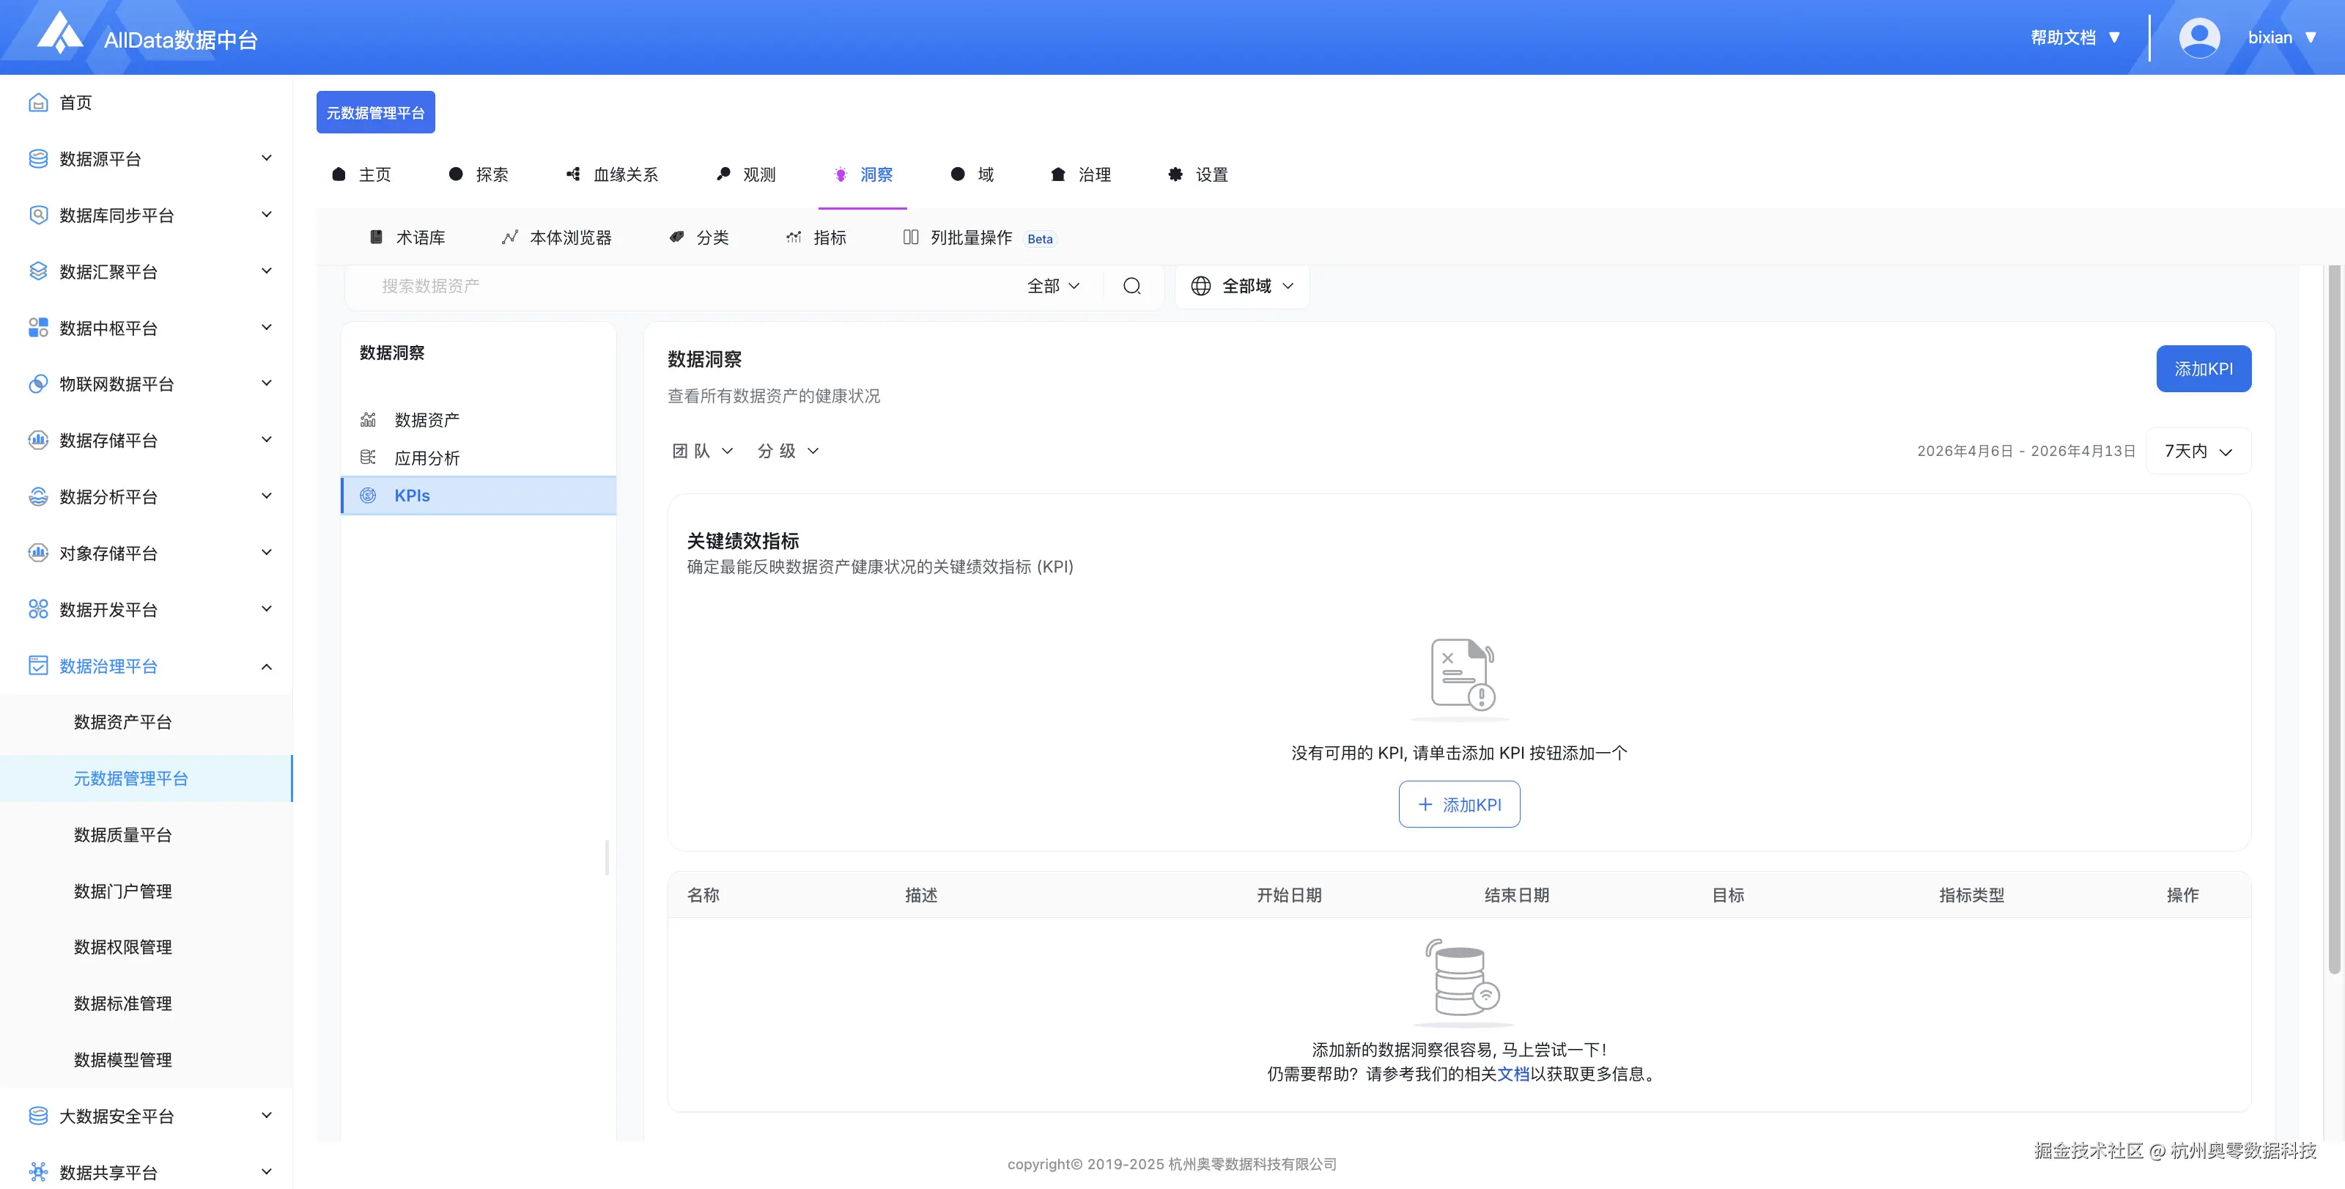This screenshot has width=2345, height=1189.
Task: Click the search magnifier icon
Action: pyautogui.click(x=1131, y=286)
